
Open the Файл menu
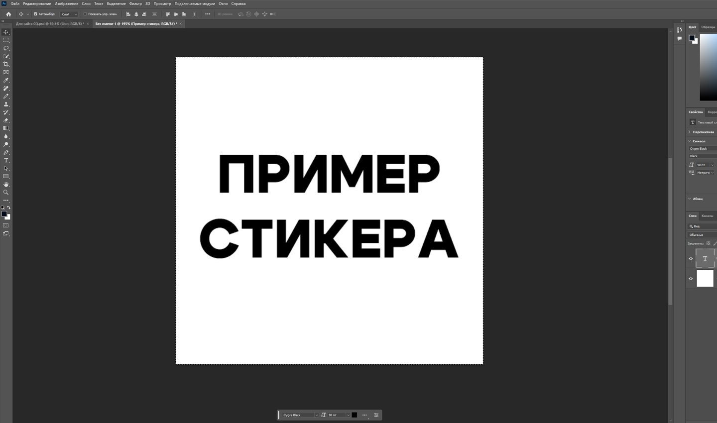(15, 3)
